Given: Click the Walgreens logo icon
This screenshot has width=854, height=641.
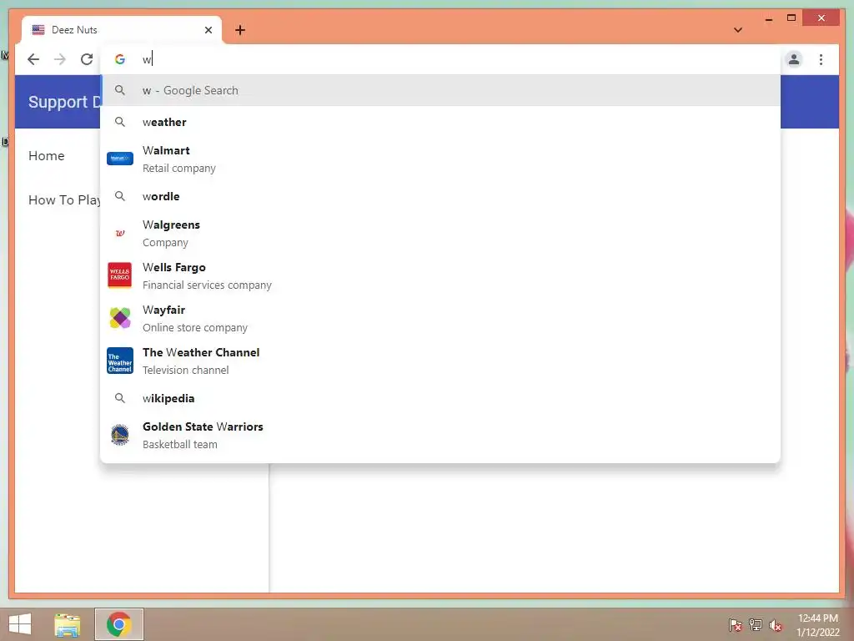Looking at the screenshot, I should click(120, 234).
